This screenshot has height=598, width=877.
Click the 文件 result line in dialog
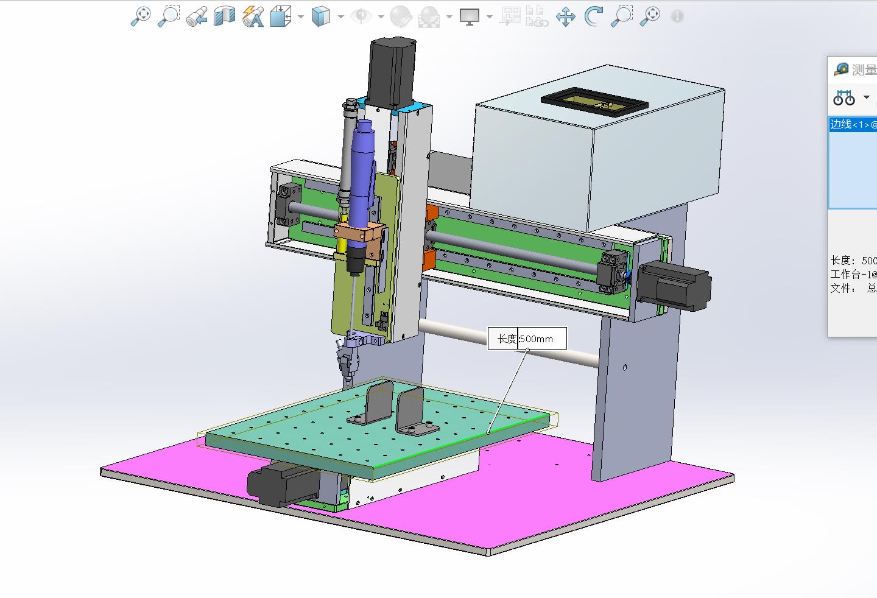click(x=853, y=288)
